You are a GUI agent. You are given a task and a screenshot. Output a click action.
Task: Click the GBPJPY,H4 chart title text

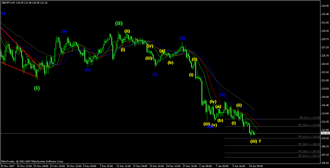click(x=8, y=3)
